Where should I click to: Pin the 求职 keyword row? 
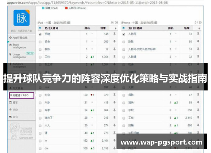click(198, 110)
